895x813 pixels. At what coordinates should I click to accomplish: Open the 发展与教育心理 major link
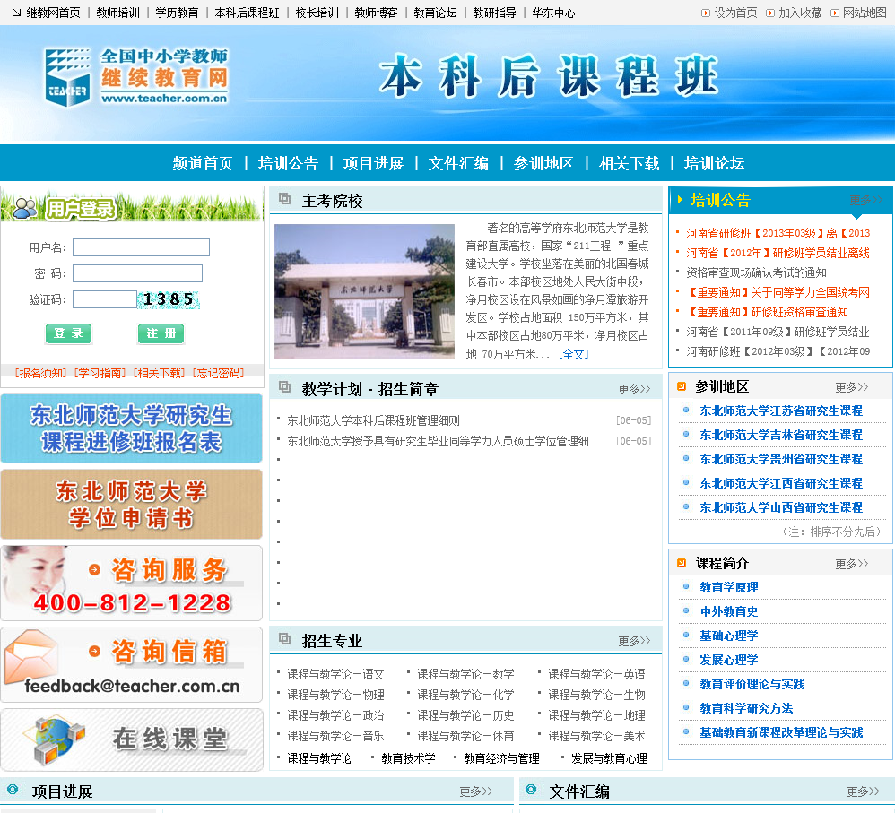click(609, 759)
